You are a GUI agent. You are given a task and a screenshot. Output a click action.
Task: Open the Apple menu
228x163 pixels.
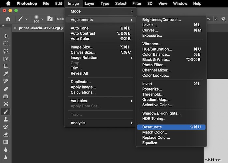8,4
